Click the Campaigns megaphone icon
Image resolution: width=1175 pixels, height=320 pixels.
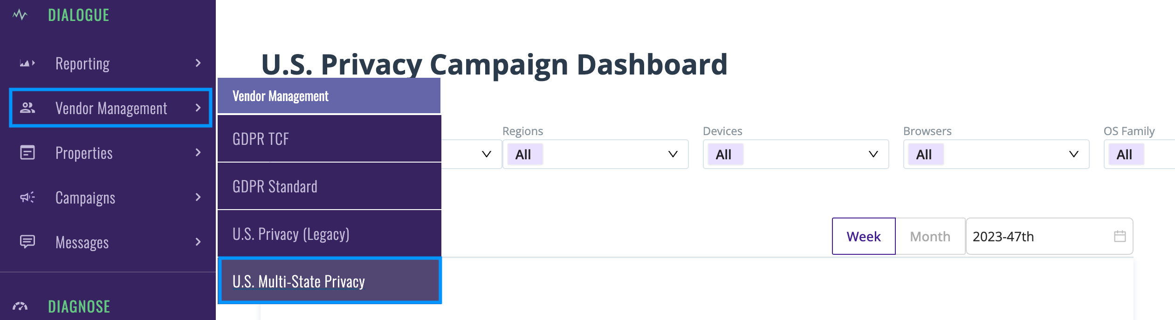[x=27, y=197]
